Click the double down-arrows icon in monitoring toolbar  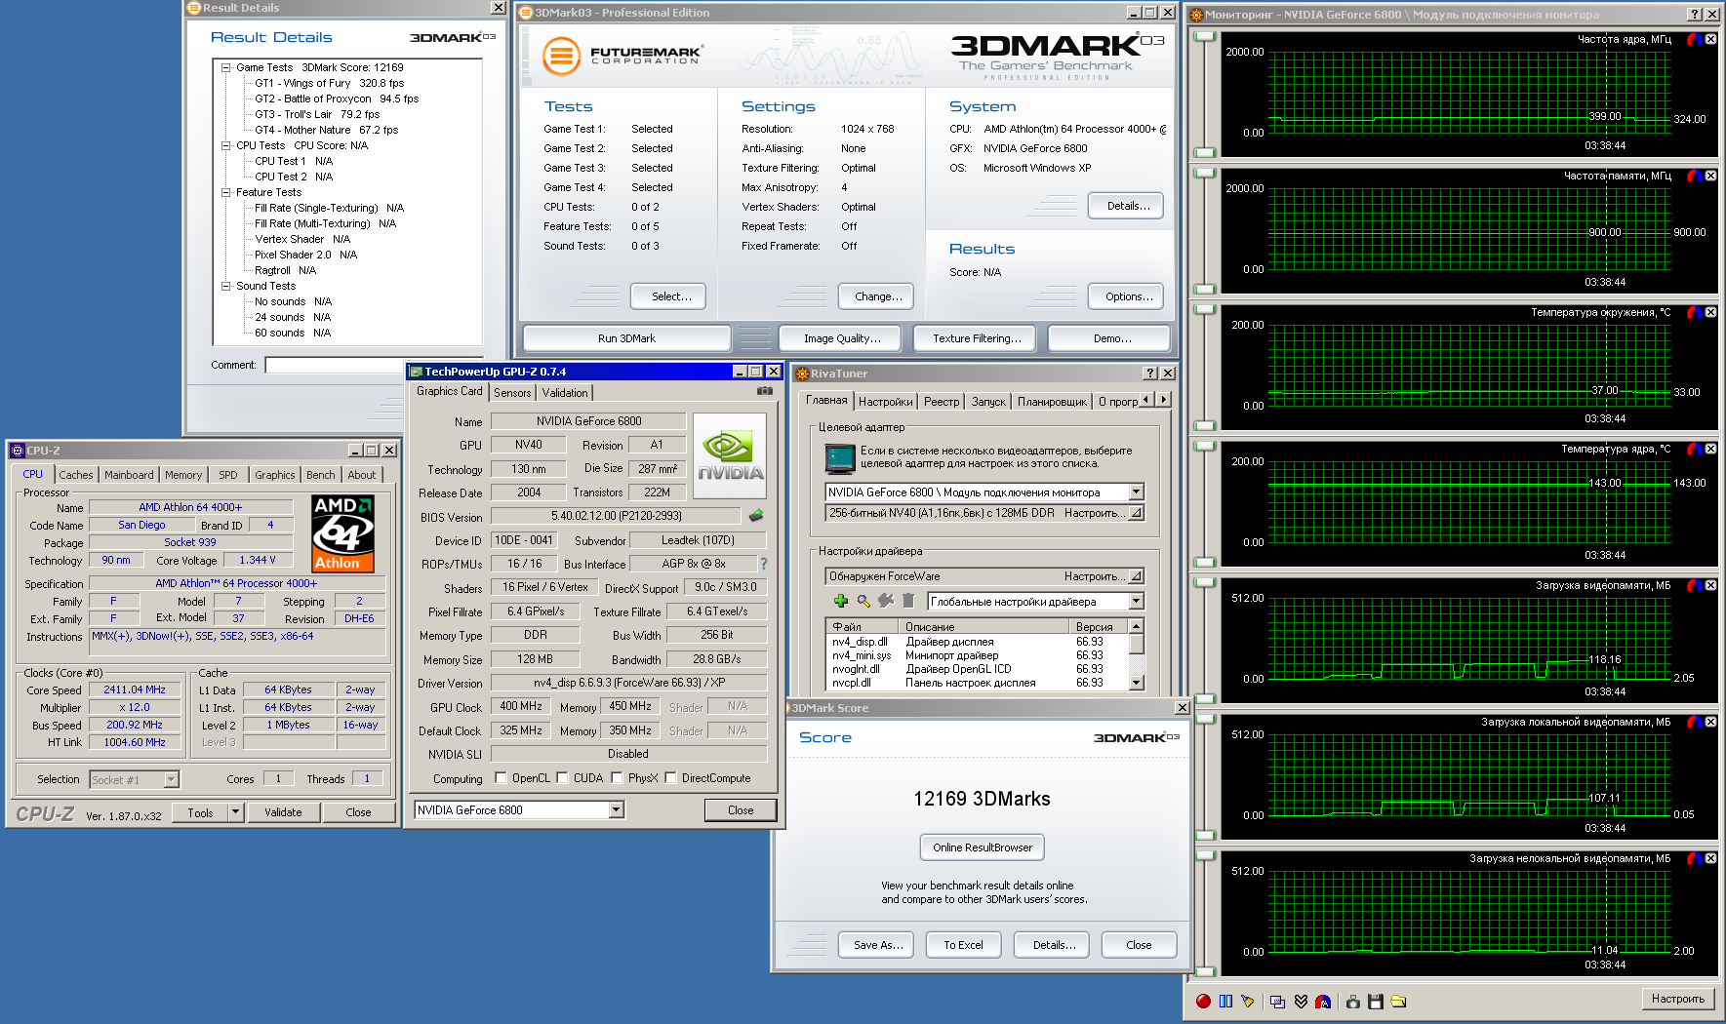1301,1001
